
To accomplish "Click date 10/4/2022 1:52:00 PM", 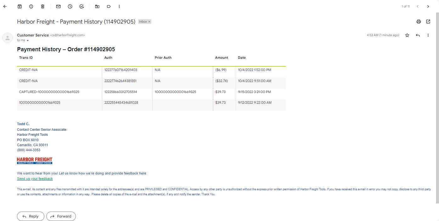I will tap(255, 70).
